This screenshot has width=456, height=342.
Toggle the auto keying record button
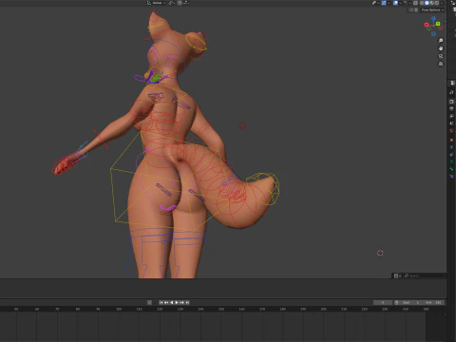click(149, 302)
